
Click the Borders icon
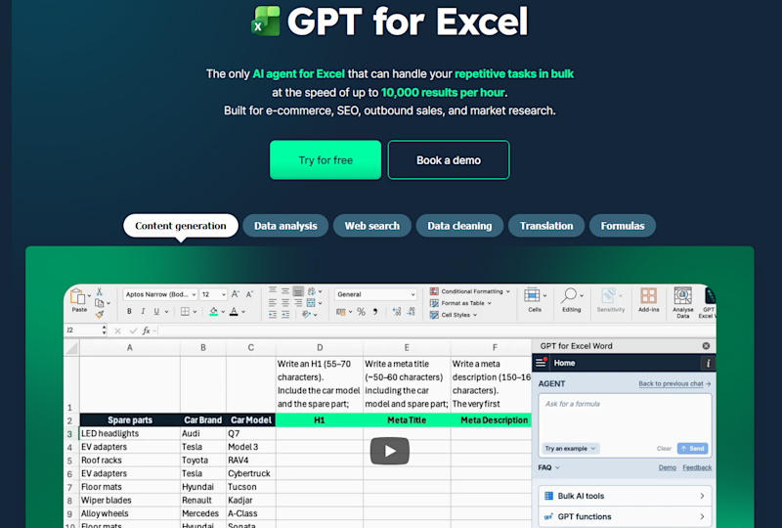185,311
